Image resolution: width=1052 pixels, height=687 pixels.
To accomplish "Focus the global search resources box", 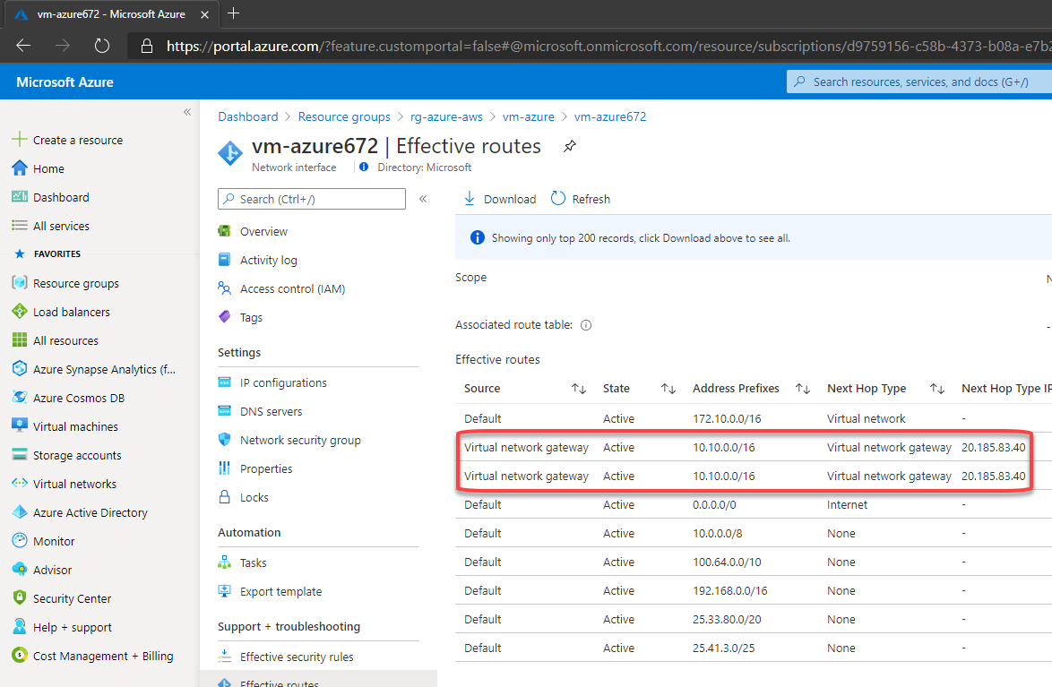I will tap(919, 82).
